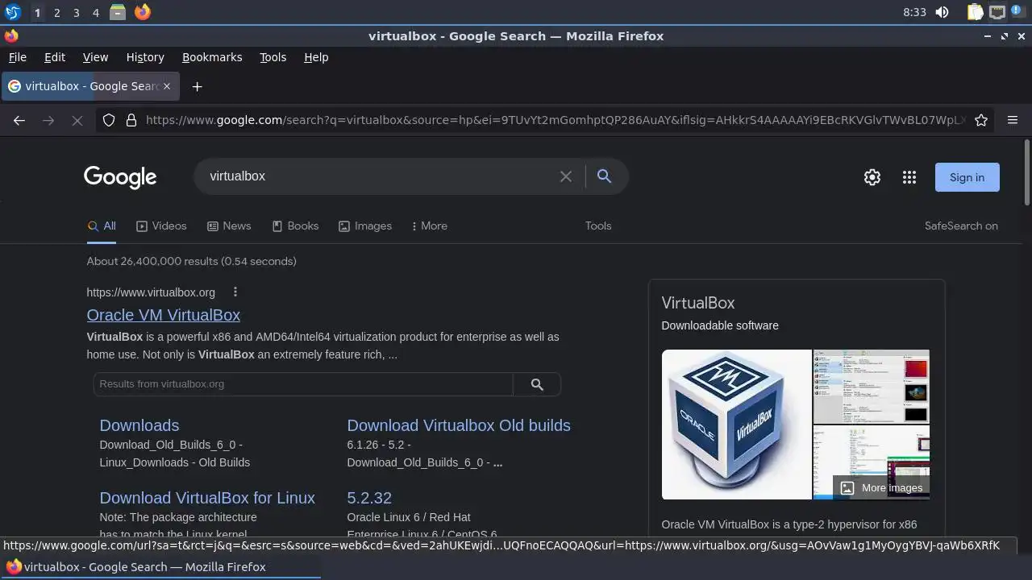Viewport: 1032px width, 580px height.
Task: Focus the Google search box
Action: [x=379, y=176]
